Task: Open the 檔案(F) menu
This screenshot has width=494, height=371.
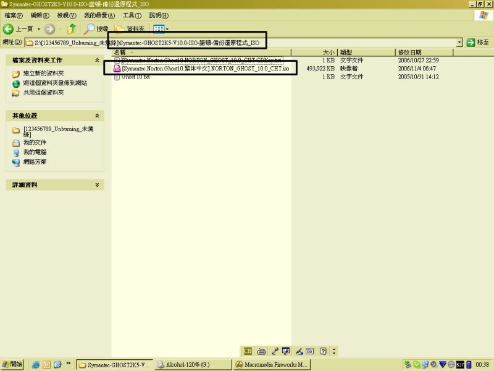Action: click(x=14, y=15)
